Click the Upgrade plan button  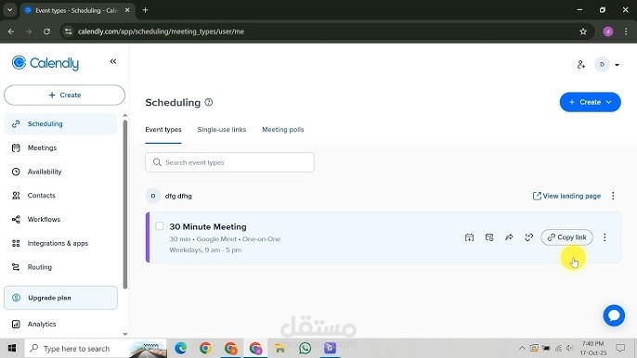60,298
